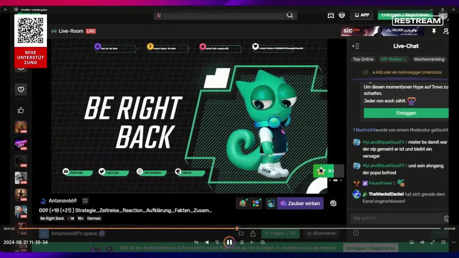Skip forward 30 seconds
Screen dimensions: 459x258
pyautogui.click(x=242, y=242)
